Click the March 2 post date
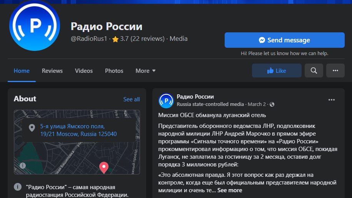This screenshot has height=198, width=352. pyautogui.click(x=257, y=104)
